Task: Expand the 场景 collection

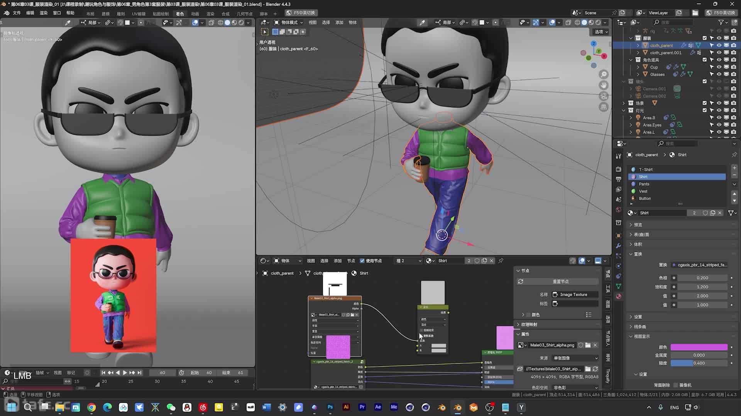Action: click(624, 103)
